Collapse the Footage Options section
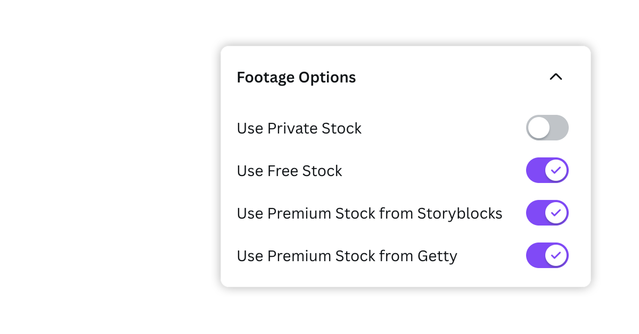The width and height of the screenshot is (639, 334). 556,77
